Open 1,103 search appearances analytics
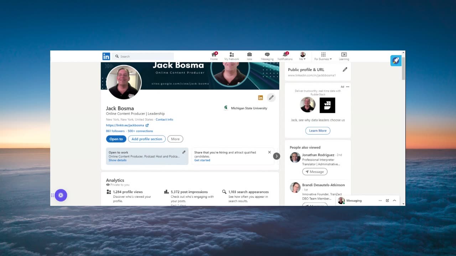 248,192
